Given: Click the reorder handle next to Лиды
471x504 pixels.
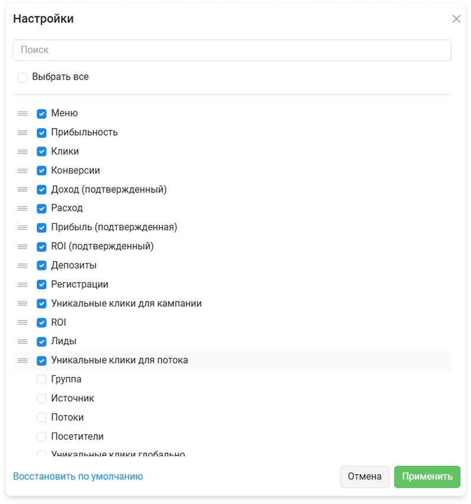Looking at the screenshot, I should [x=22, y=341].
